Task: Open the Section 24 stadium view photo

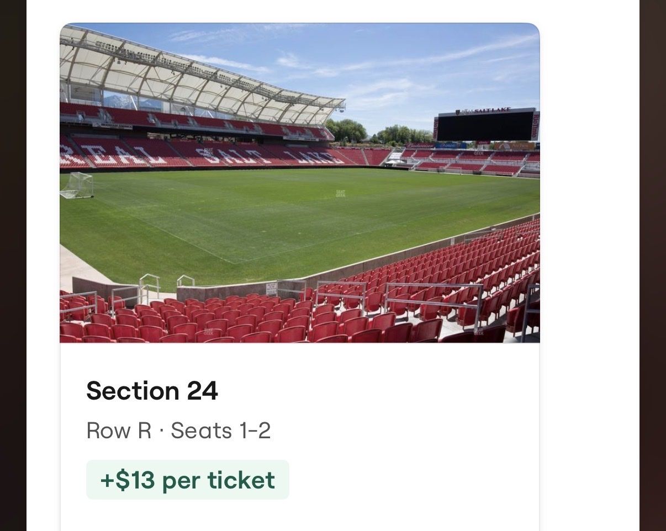Action: [299, 183]
